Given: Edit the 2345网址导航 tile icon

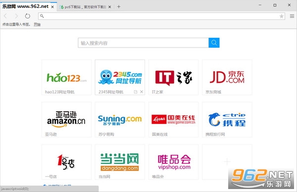Looking at the screenshot, I should coord(136,92).
